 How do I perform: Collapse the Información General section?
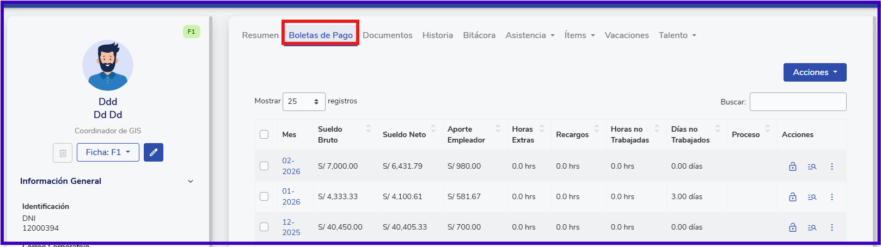point(191,181)
